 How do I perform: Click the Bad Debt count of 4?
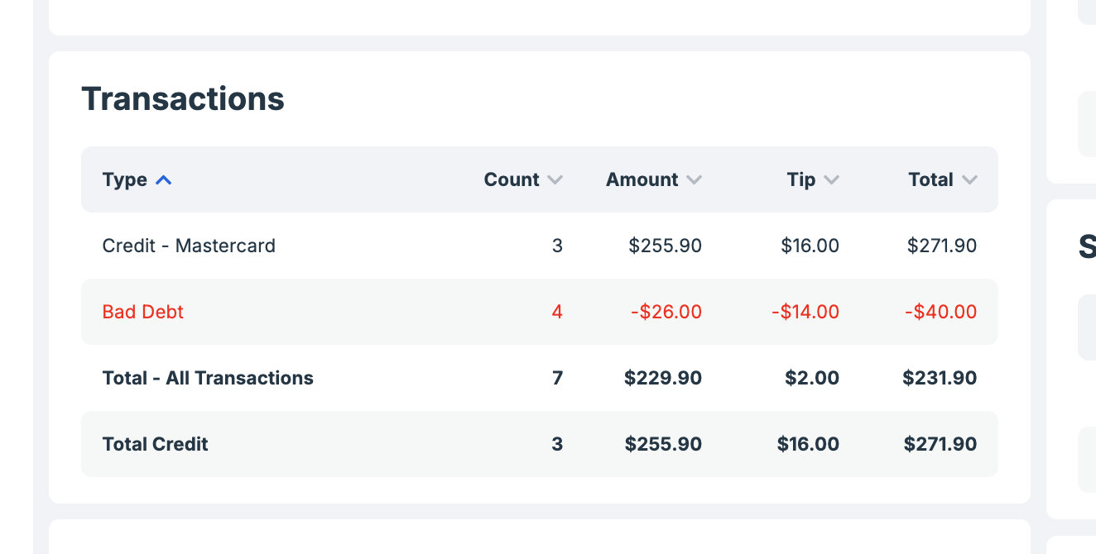(x=557, y=312)
